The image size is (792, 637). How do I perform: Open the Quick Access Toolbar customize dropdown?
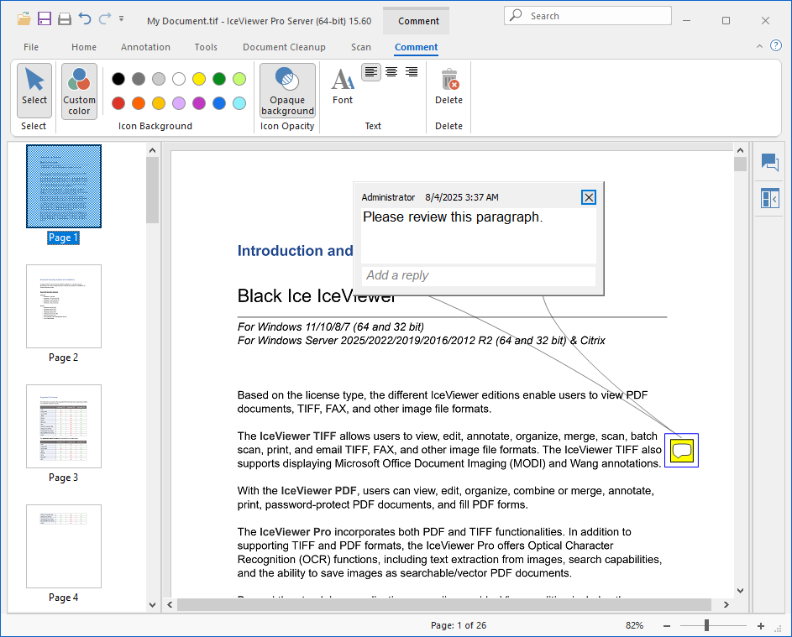[121, 19]
